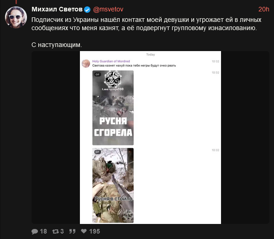Click the reply speech bubble icon

tap(35, 232)
